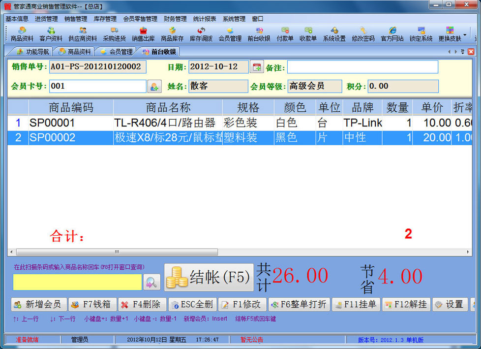Close the current tab with red X

[x=471, y=52]
